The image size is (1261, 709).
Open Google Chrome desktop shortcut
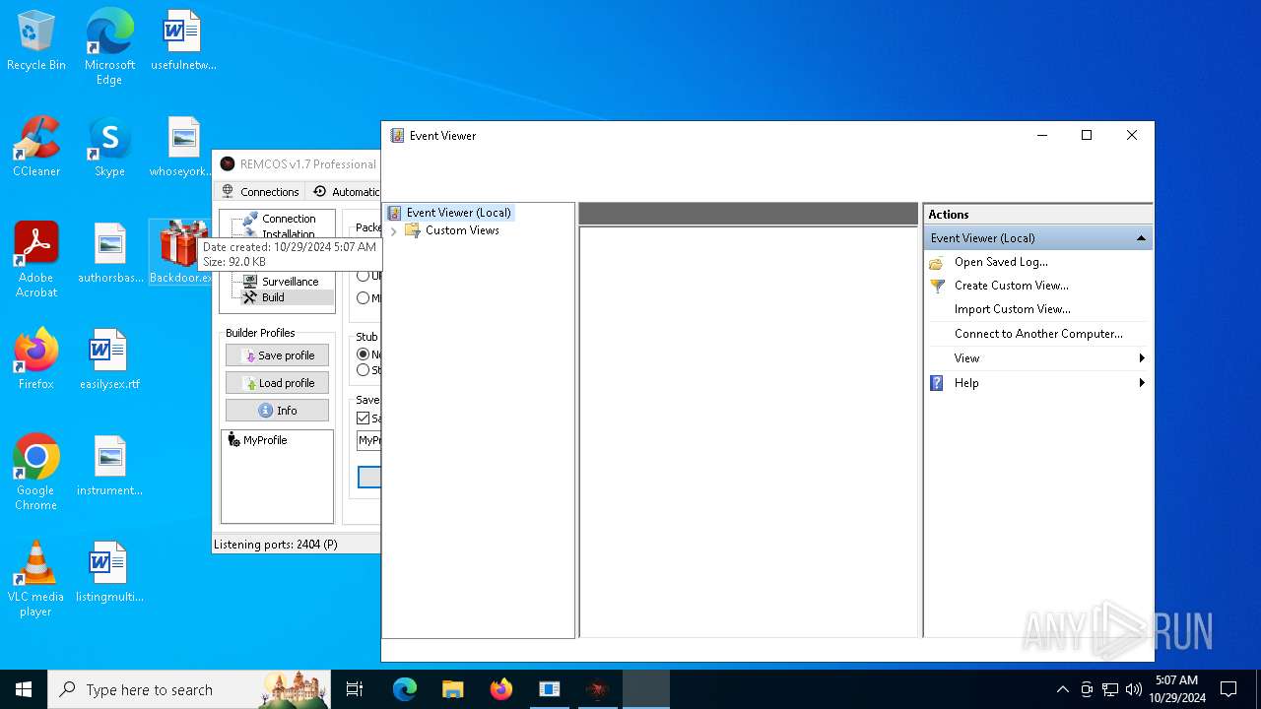pos(36,473)
